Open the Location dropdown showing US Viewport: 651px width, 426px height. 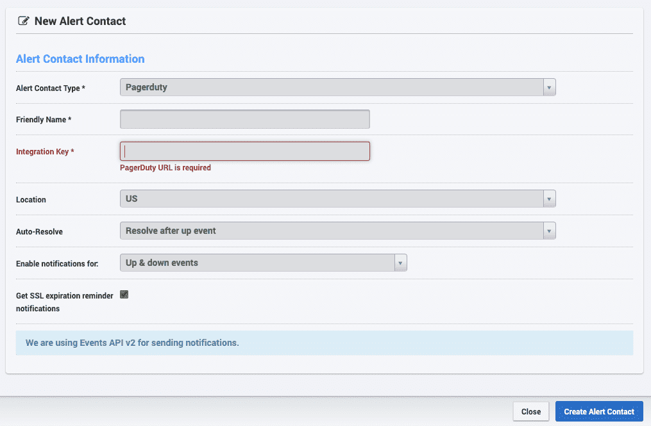(334, 199)
